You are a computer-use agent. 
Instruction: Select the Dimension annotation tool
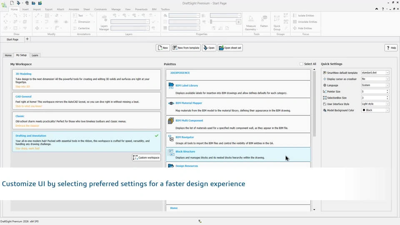pos(82,22)
